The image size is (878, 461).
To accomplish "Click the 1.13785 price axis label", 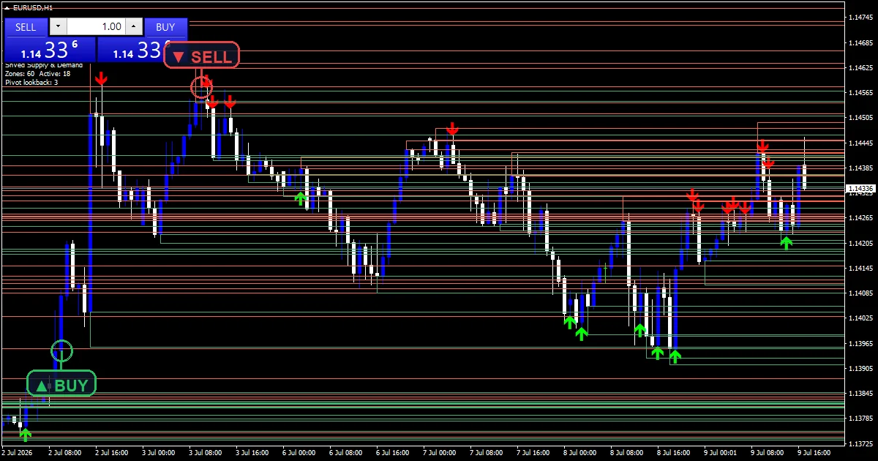I will click(860, 419).
